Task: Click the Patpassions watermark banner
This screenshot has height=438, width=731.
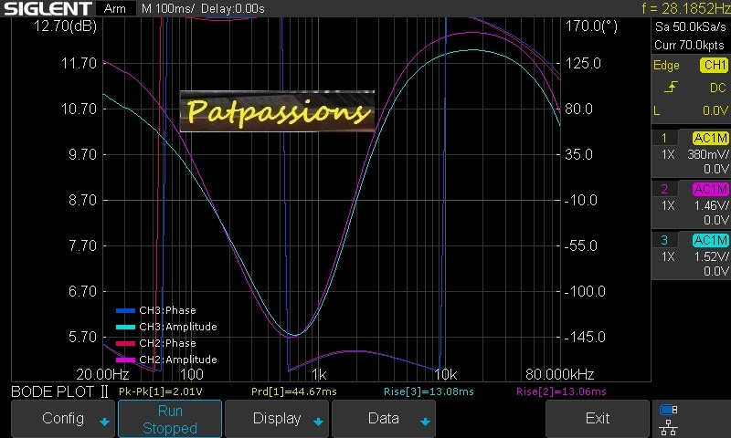Action: point(277,111)
